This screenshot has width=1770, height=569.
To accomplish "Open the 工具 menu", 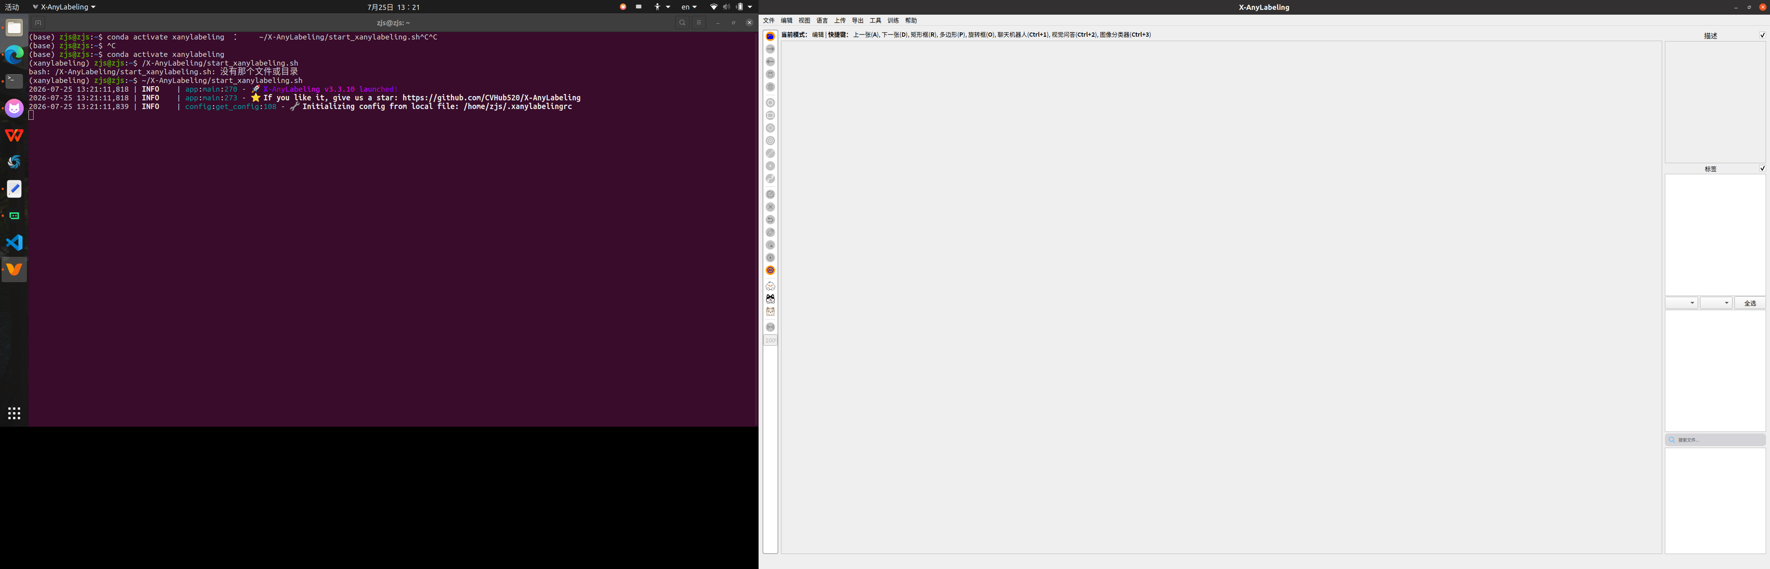I will pyautogui.click(x=876, y=21).
